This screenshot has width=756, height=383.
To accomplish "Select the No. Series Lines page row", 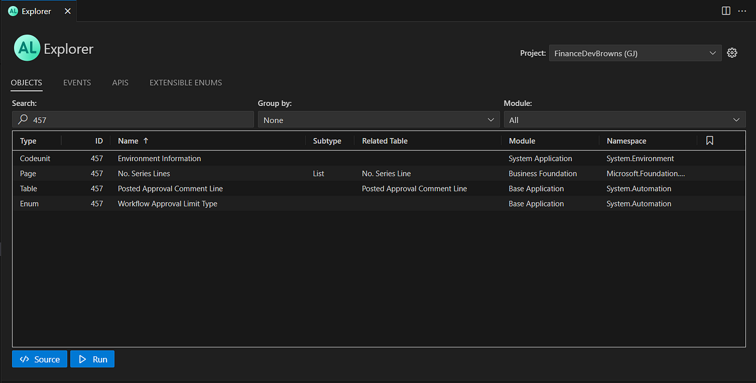I will 223,173.
